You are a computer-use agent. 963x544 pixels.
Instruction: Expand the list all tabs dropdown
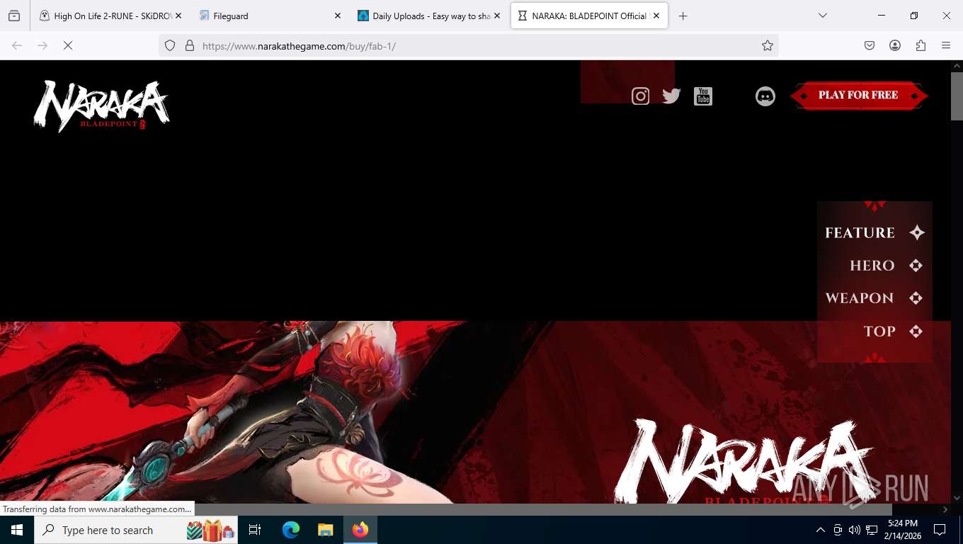pyautogui.click(x=822, y=16)
